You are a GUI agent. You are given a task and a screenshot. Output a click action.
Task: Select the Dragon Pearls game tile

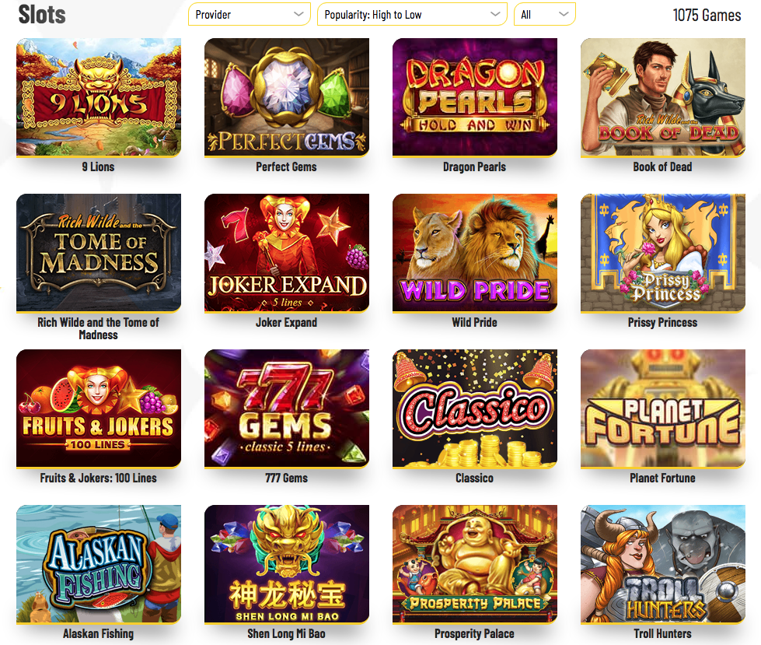coord(475,97)
